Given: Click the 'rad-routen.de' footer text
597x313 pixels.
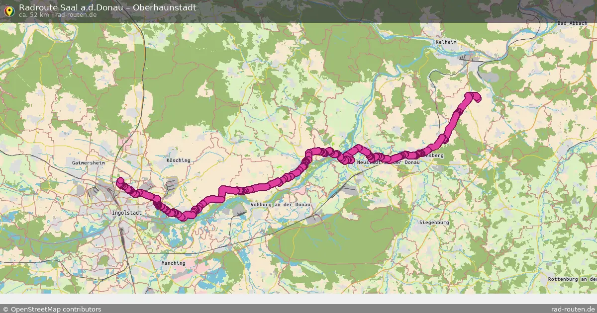Looking at the screenshot, I should [573, 309].
